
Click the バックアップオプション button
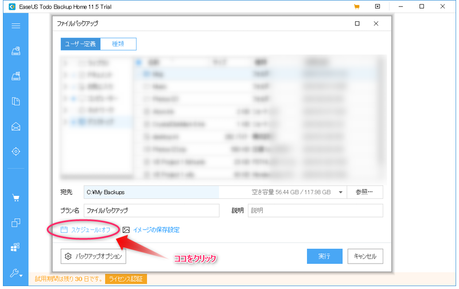coord(94,256)
